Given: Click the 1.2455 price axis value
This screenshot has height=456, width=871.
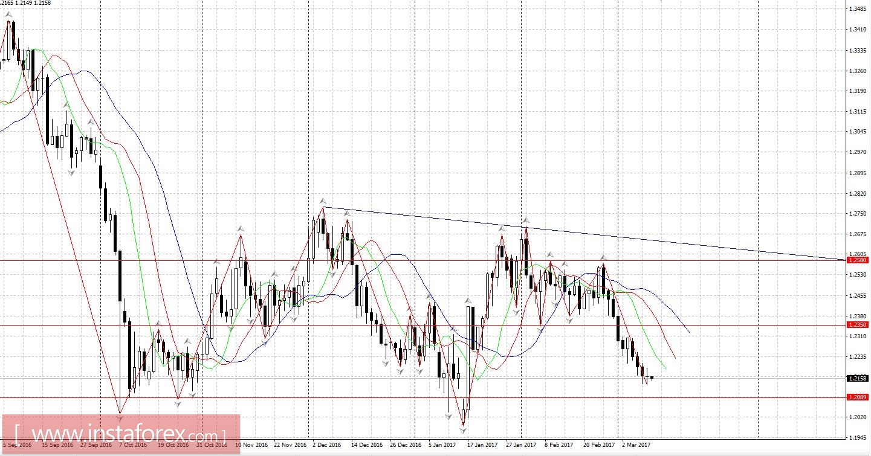Looking at the screenshot, I should pyautogui.click(x=858, y=296).
